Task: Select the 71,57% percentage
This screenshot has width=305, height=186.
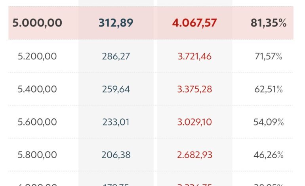Action: click(269, 56)
